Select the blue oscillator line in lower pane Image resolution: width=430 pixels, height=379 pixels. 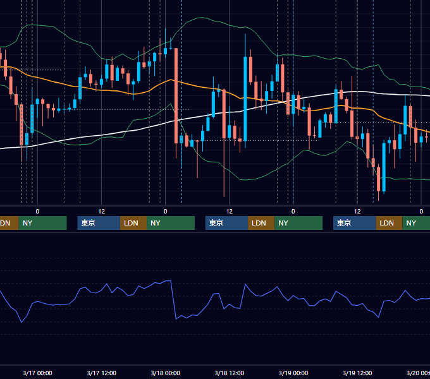215,301
